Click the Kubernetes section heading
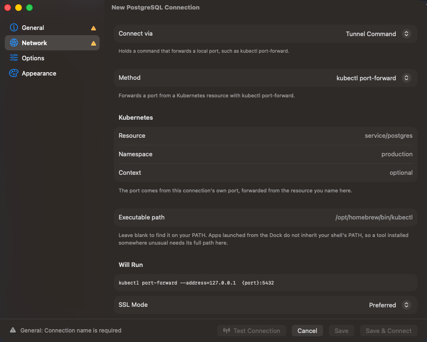Viewport: 427px width, 342px height. point(136,117)
